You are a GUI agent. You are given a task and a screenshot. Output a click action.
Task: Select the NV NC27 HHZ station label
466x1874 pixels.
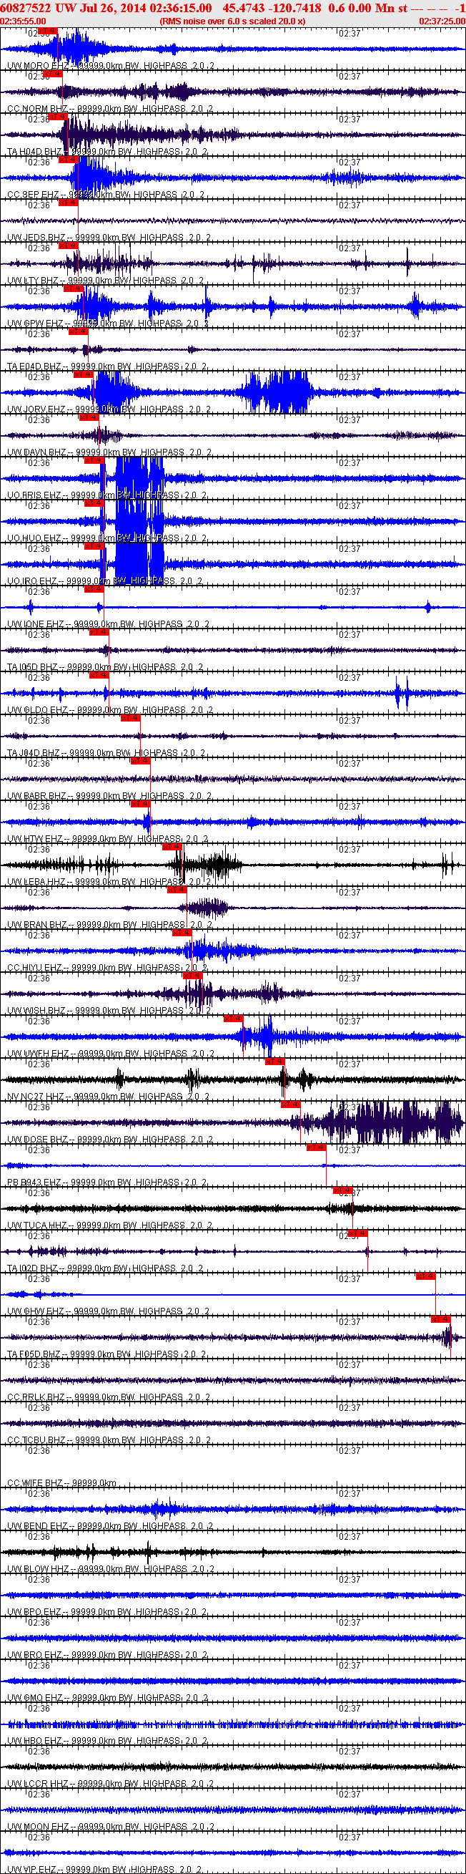click(x=108, y=1097)
